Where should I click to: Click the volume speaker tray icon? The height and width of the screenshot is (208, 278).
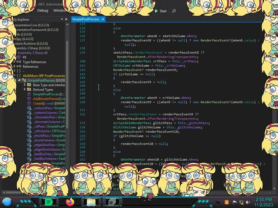pos(248,202)
